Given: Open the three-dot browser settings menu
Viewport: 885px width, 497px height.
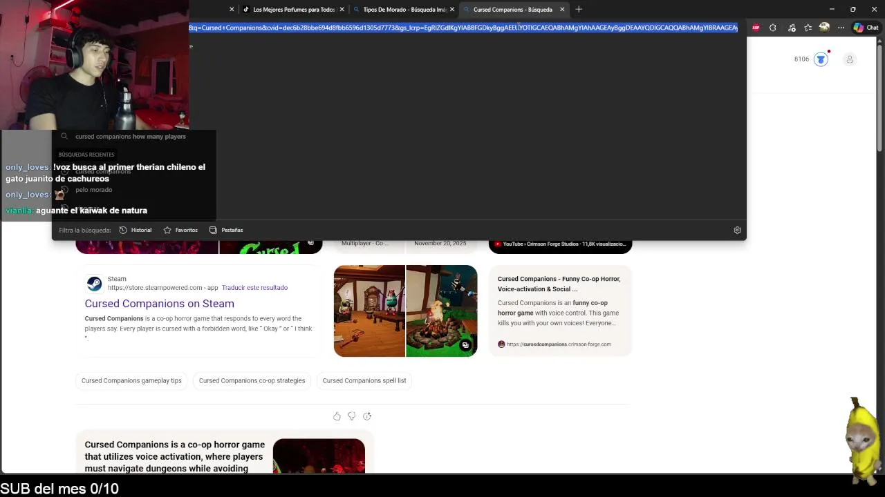Looking at the screenshot, I should 841,28.
